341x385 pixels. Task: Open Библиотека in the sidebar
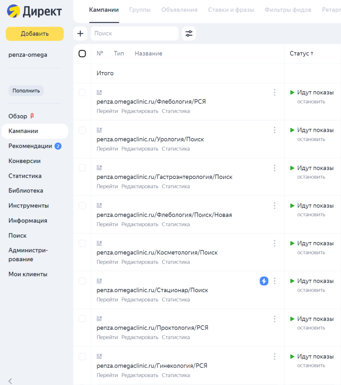click(26, 191)
